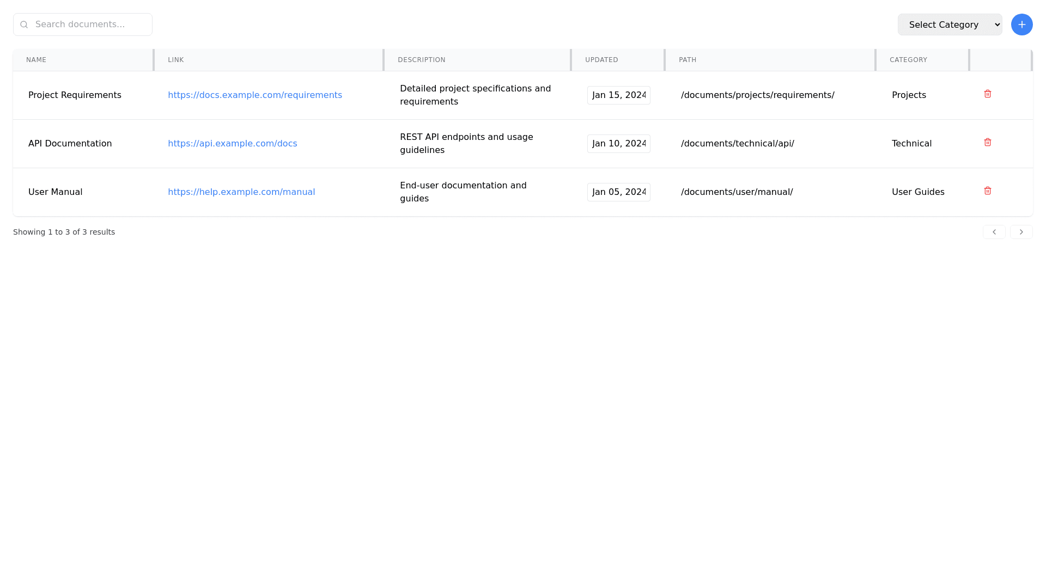The width and height of the screenshot is (1046, 588).
Task: Click the Updated column header
Action: coord(601,60)
